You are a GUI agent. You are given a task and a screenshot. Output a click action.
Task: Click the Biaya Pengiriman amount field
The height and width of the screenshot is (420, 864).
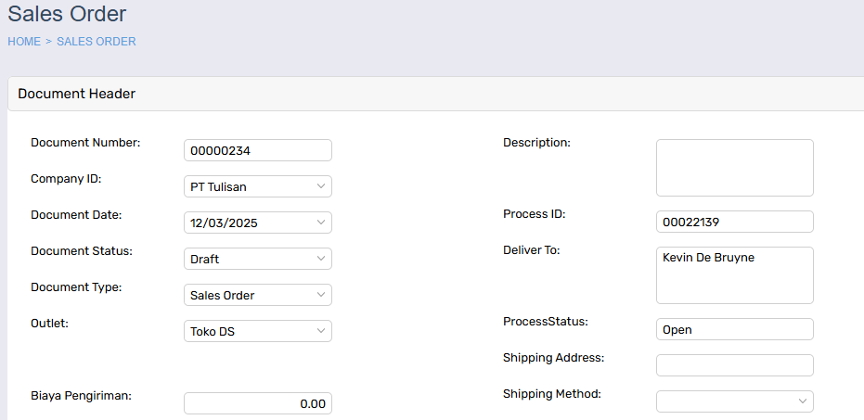click(x=258, y=403)
